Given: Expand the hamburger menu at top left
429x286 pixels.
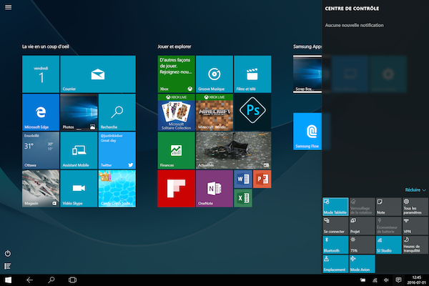Looking at the screenshot, I should click(x=8, y=7).
